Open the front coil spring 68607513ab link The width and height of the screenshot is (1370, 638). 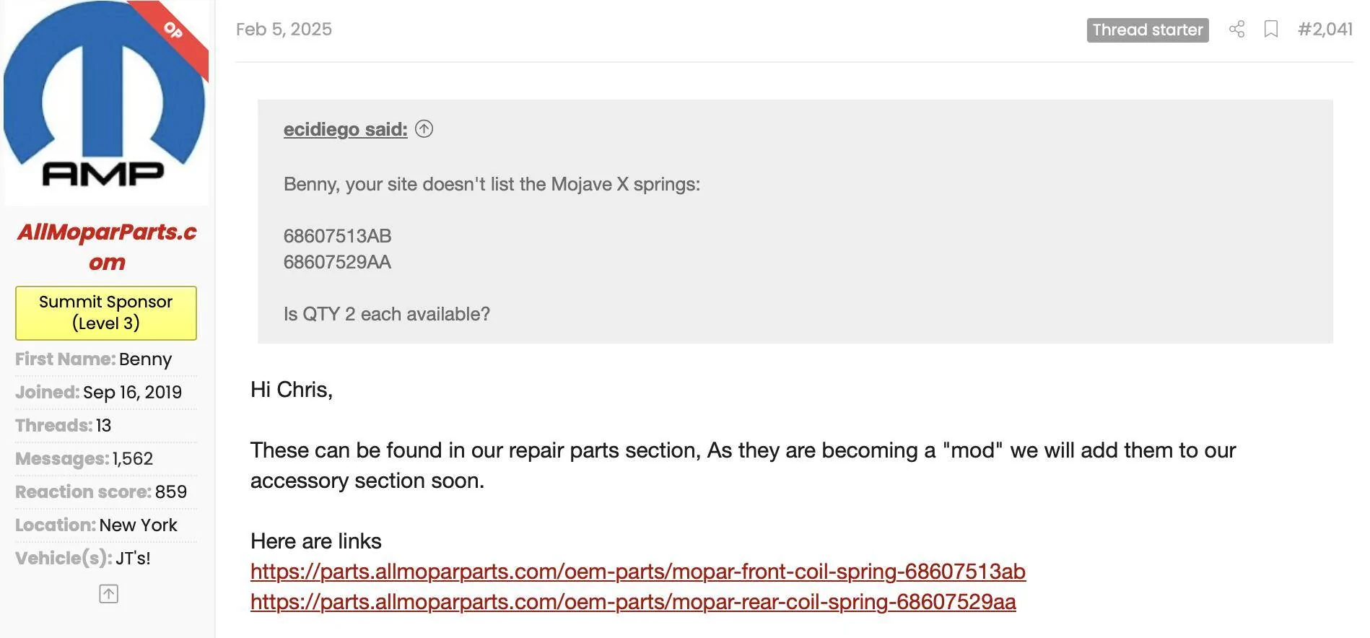(638, 572)
